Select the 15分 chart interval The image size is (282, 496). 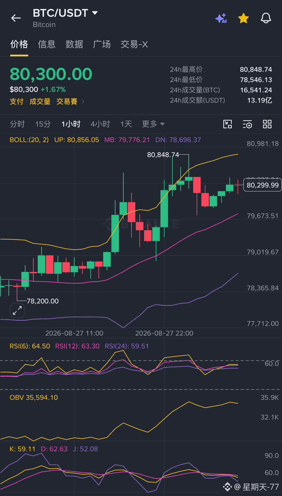click(x=43, y=124)
